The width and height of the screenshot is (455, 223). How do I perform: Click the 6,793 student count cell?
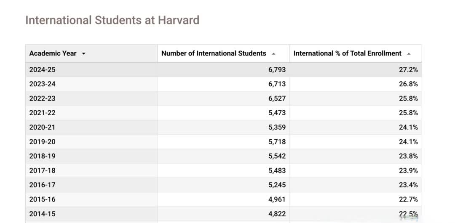click(223, 69)
